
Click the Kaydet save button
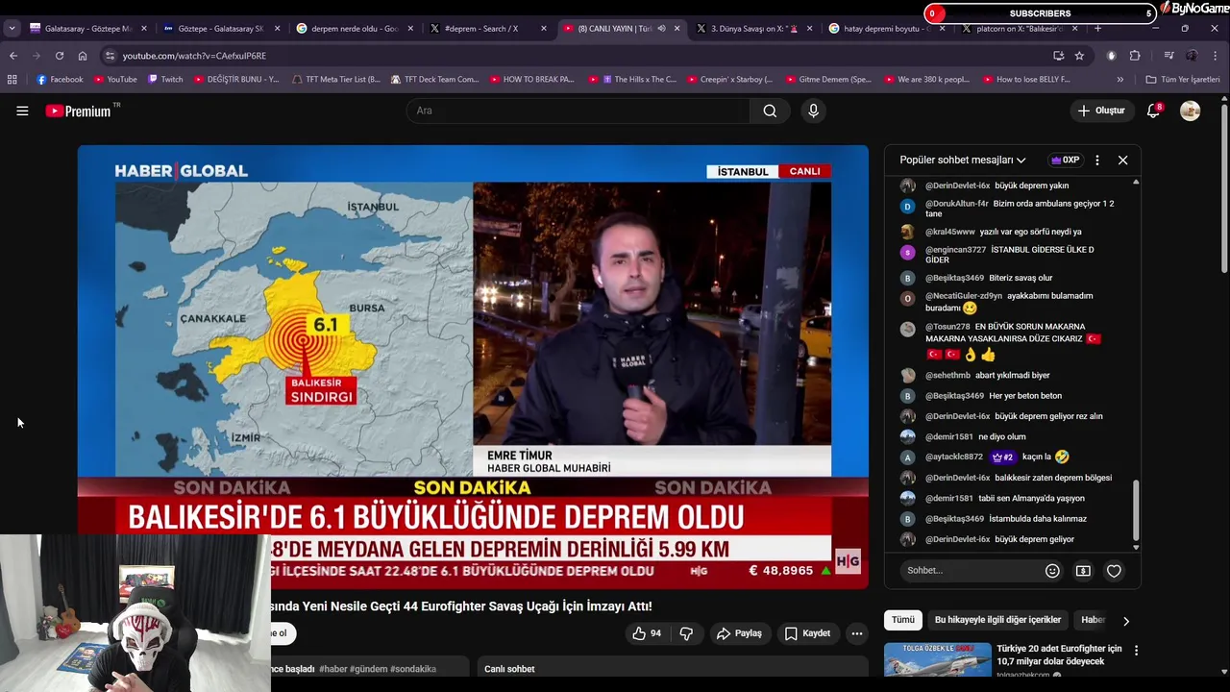806,633
